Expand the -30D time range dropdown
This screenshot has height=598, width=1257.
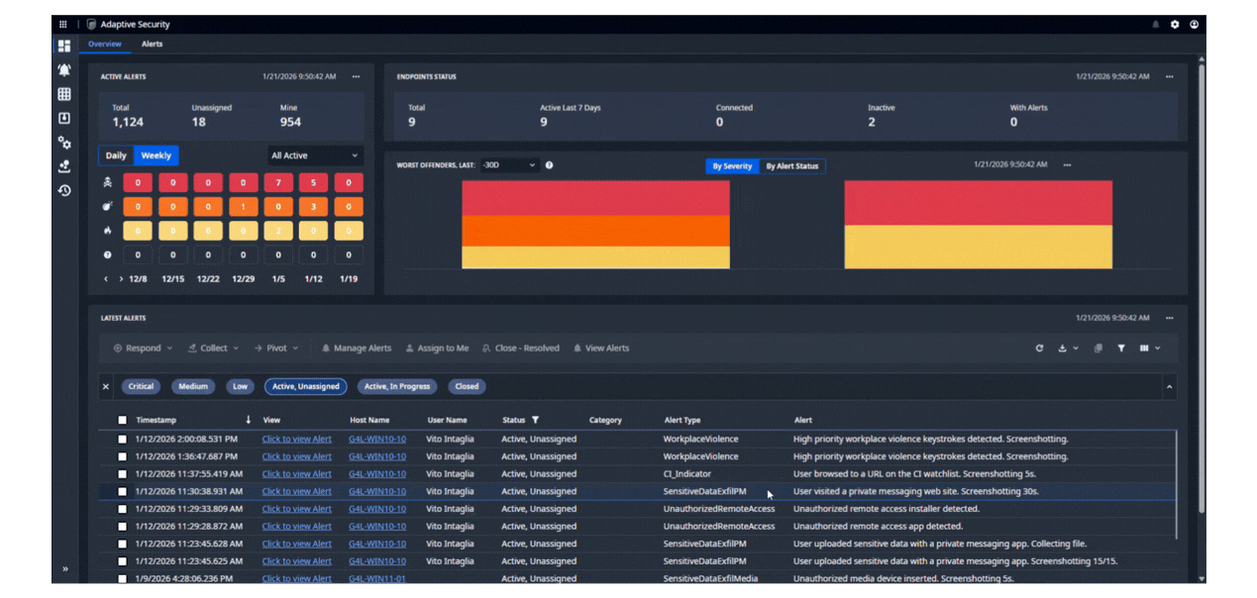pyautogui.click(x=509, y=165)
